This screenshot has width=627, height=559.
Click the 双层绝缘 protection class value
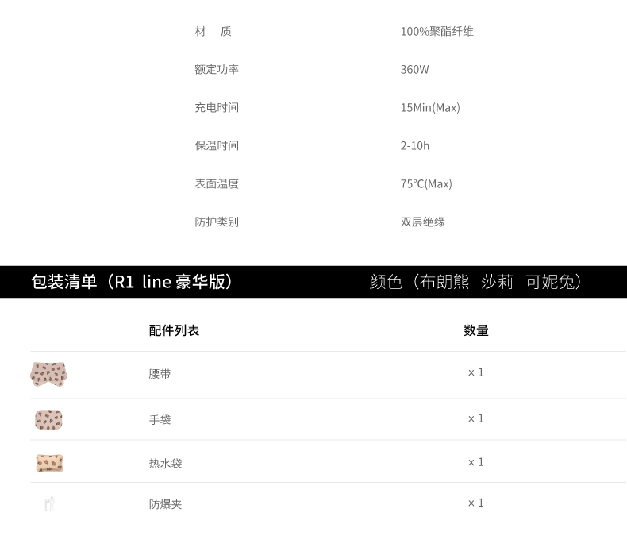tap(422, 222)
